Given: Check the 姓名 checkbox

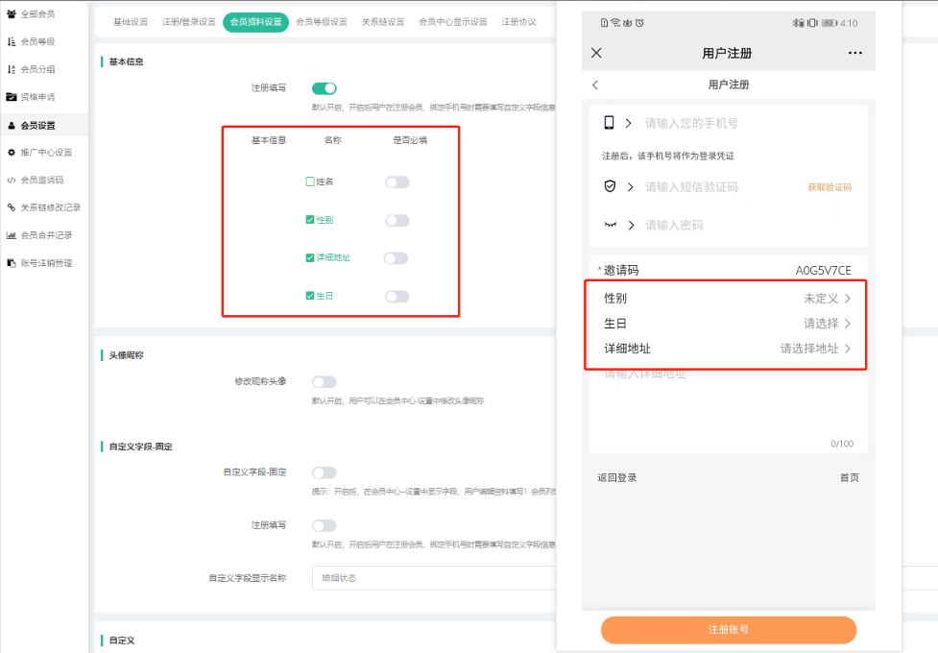Looking at the screenshot, I should (310, 181).
